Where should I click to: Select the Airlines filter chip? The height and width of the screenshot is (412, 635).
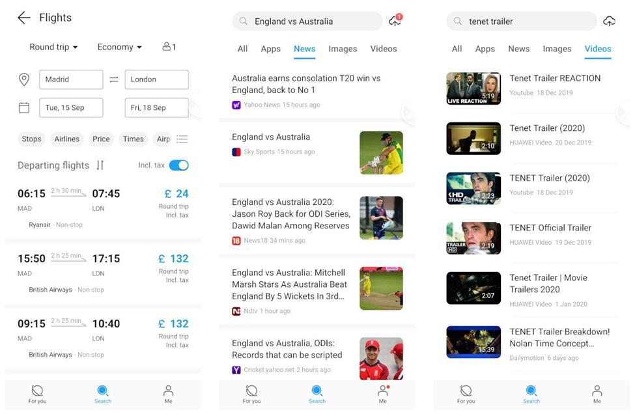67,139
